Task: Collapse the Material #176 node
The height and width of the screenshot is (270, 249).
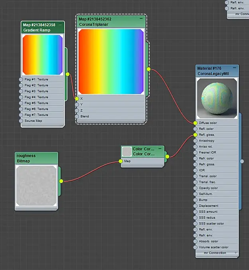Action: click(235, 68)
